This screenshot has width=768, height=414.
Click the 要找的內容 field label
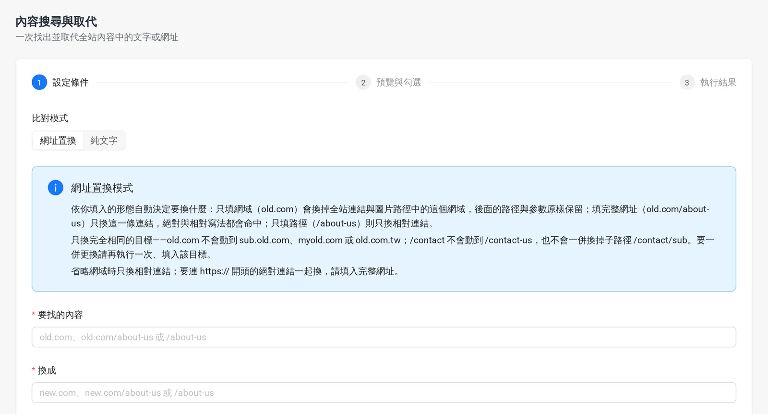pyautogui.click(x=60, y=315)
